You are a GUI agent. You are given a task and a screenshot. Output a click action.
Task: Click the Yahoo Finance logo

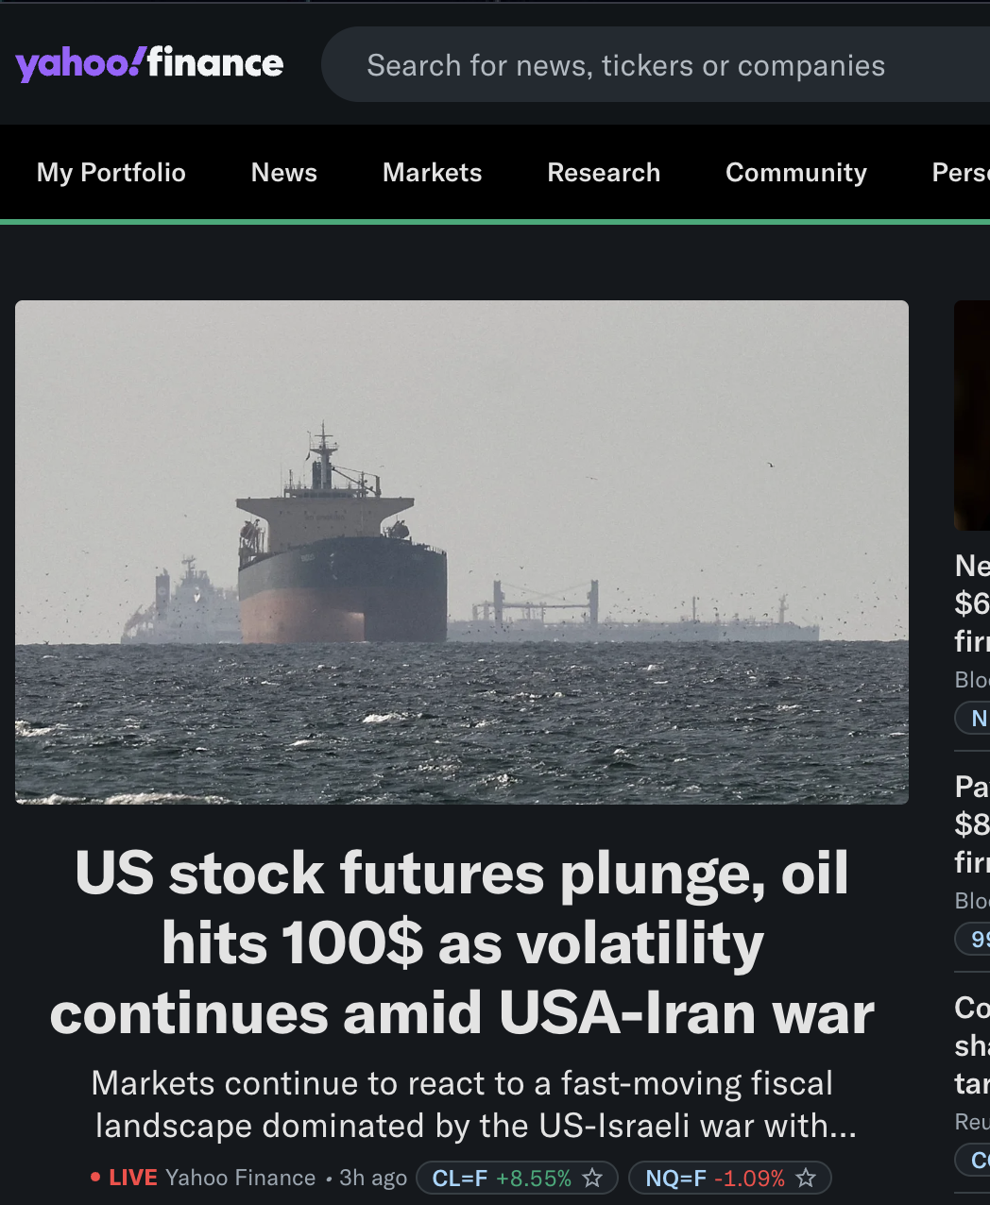click(149, 63)
